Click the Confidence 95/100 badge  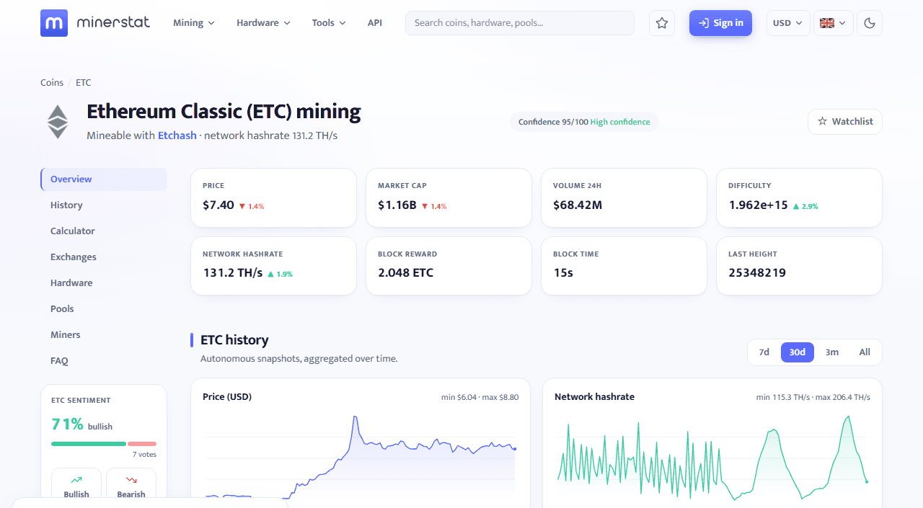pos(584,122)
